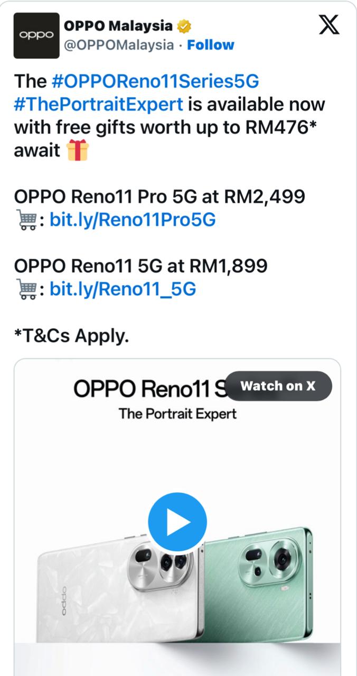Click the "*T&Cs Apply." text
Viewport: 357px width, 676px height.
tap(71, 335)
